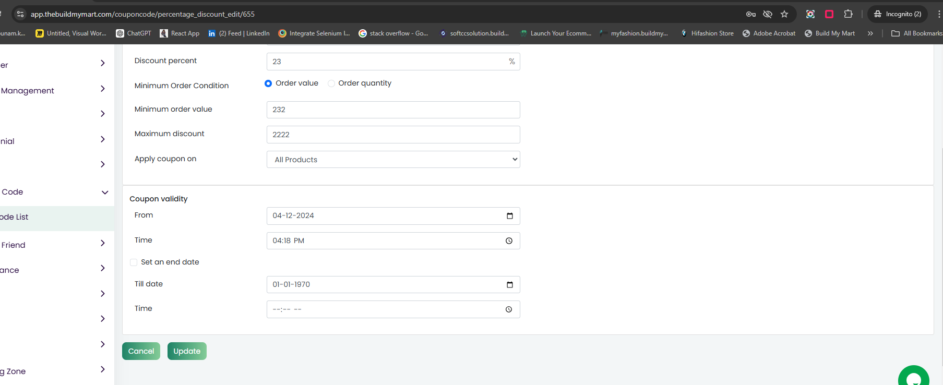Expand the sidebar Friend submenu chevron

click(103, 243)
